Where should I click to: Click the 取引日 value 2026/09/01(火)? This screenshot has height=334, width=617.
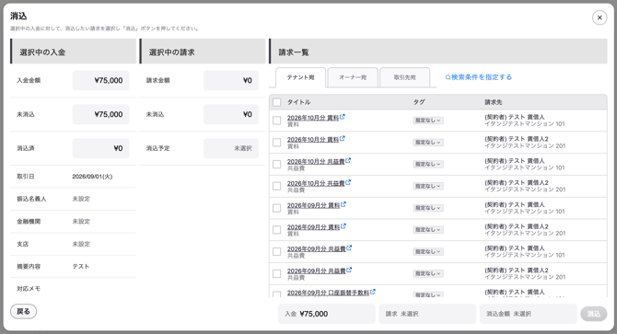click(x=92, y=177)
